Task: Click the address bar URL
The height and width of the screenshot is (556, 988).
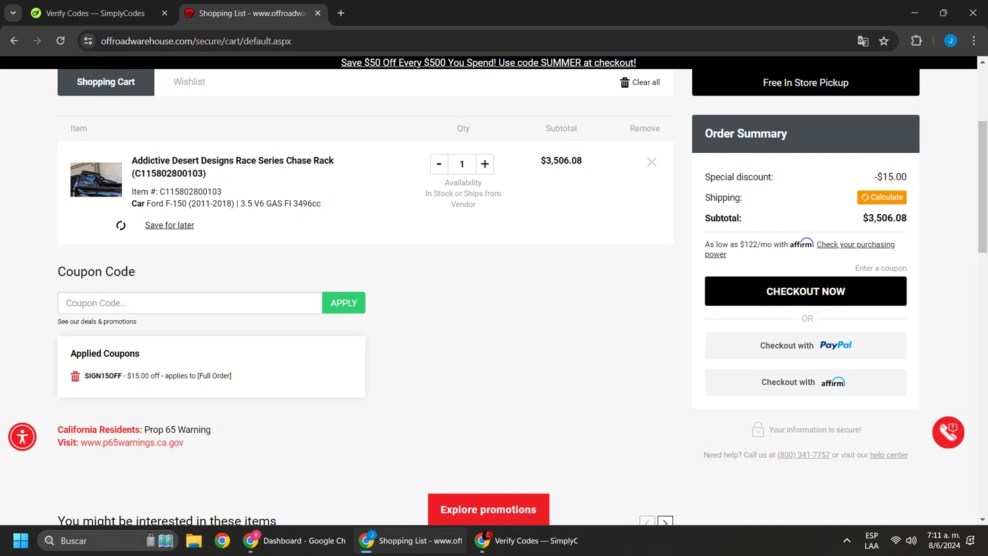Action: pos(196,41)
